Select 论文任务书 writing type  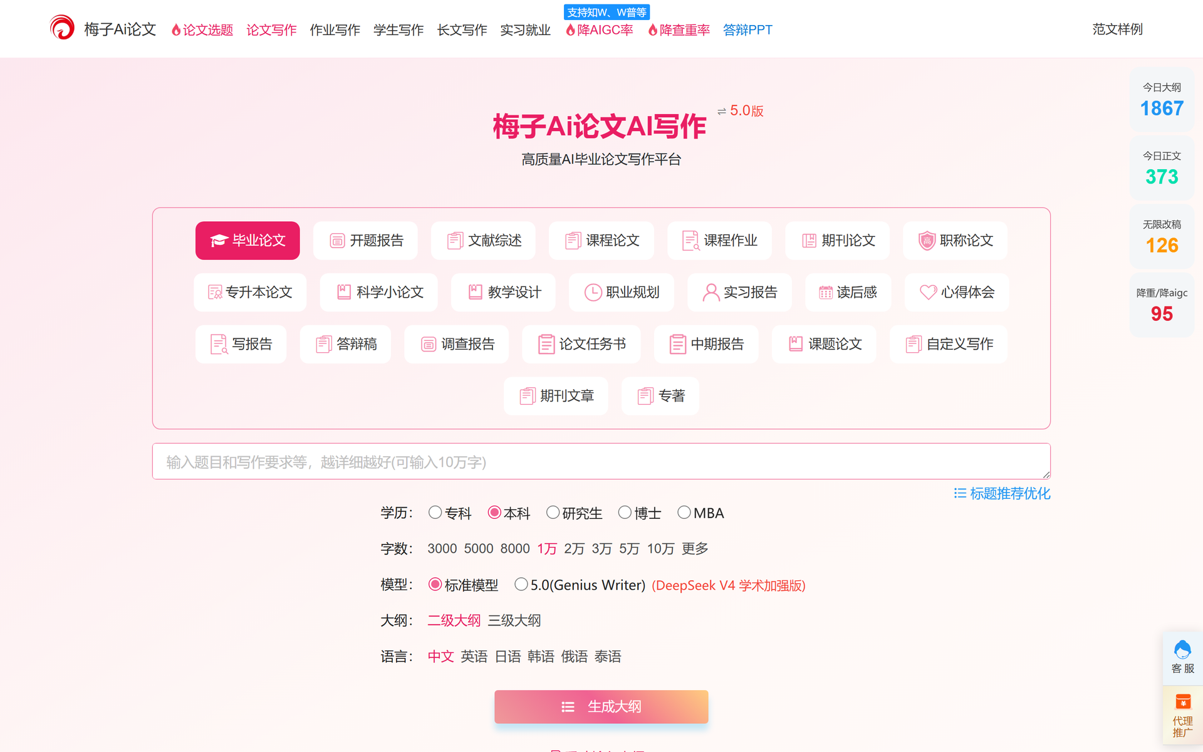point(581,344)
